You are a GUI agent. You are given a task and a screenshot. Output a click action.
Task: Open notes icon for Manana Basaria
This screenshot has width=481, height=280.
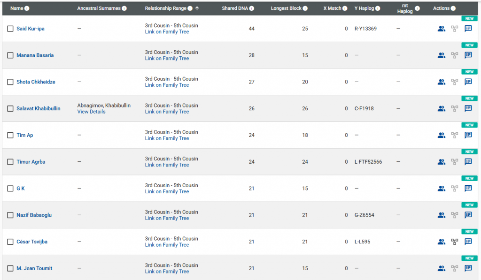(468, 55)
